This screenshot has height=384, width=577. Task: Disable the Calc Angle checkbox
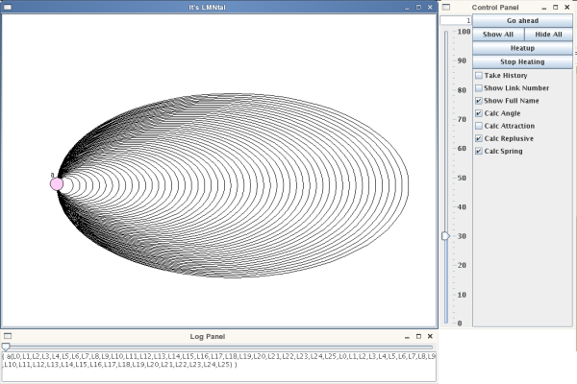coord(479,113)
